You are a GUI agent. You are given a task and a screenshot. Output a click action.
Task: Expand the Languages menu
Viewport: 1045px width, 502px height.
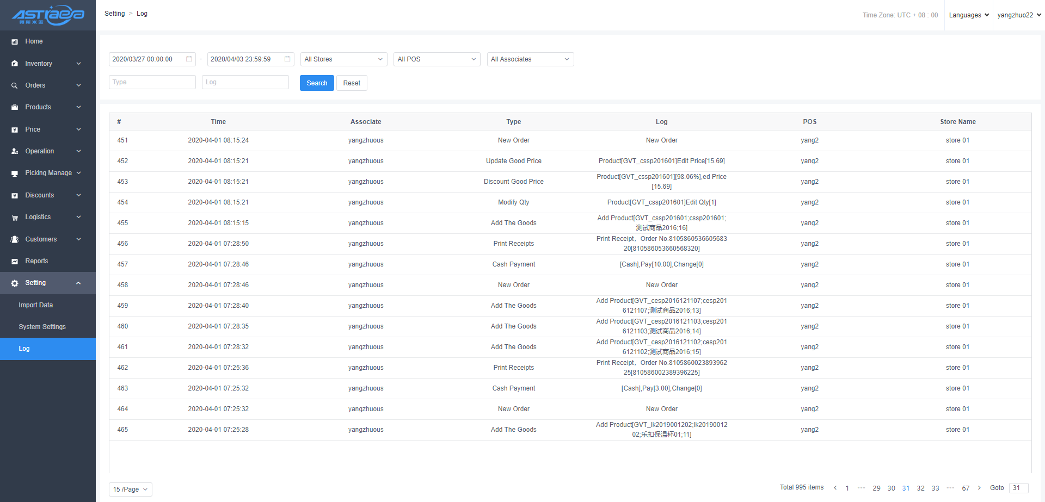(x=968, y=15)
